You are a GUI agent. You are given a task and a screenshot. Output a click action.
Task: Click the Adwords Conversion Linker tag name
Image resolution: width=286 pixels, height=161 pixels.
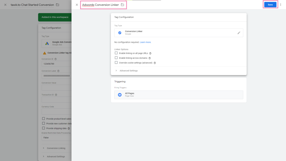(101, 5)
